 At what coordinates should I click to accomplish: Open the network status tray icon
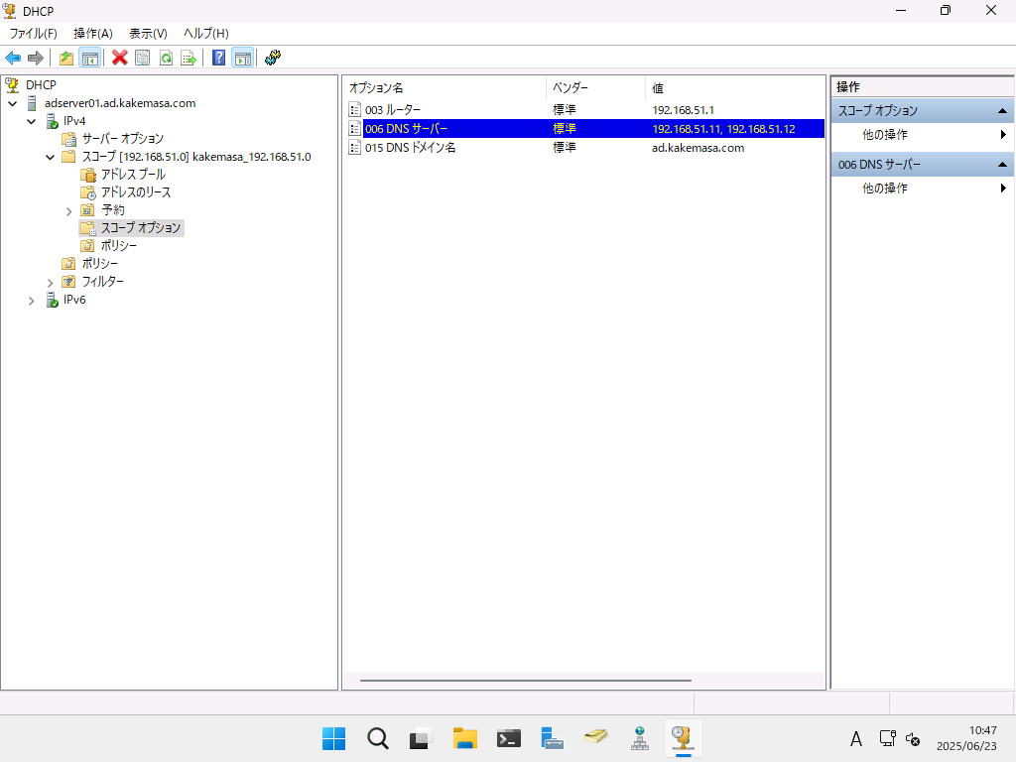[888, 738]
